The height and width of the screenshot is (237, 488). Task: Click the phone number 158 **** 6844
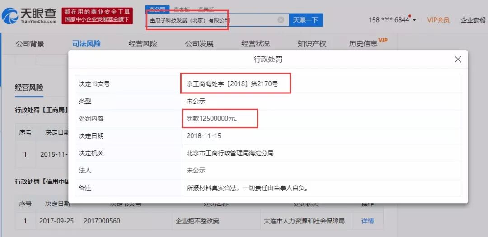click(389, 20)
